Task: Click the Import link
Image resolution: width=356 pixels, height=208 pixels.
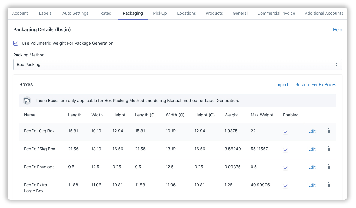Action: click(x=282, y=85)
